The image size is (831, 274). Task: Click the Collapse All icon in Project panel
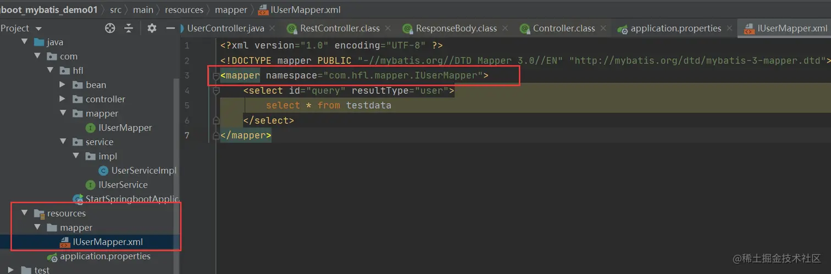point(129,28)
